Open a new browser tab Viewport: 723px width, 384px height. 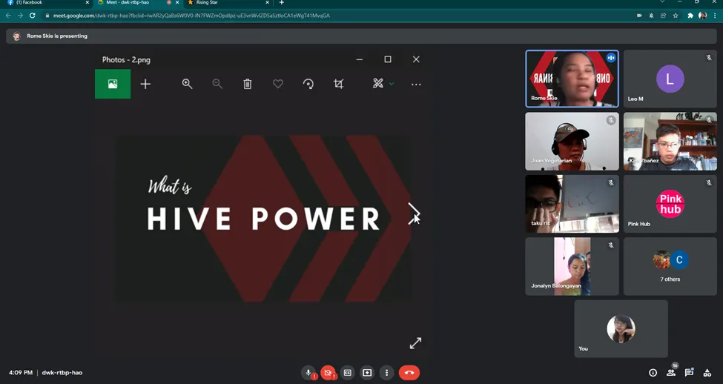[x=281, y=3]
